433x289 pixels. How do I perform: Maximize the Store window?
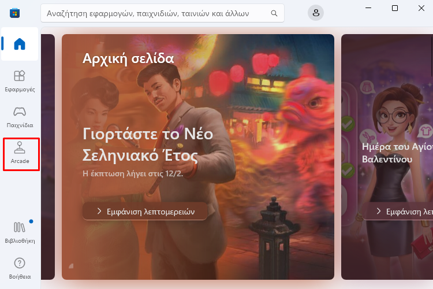[395, 8]
